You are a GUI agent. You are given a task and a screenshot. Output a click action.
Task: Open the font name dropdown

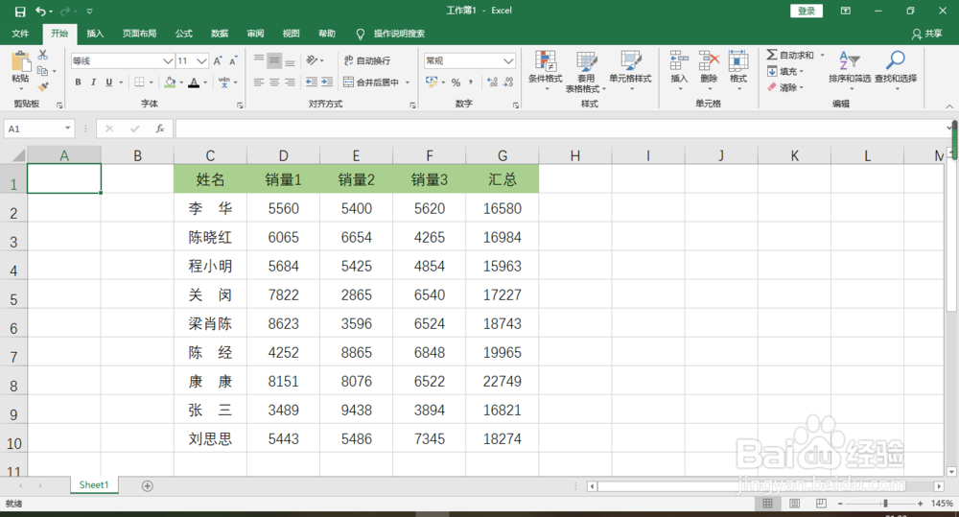click(x=168, y=61)
